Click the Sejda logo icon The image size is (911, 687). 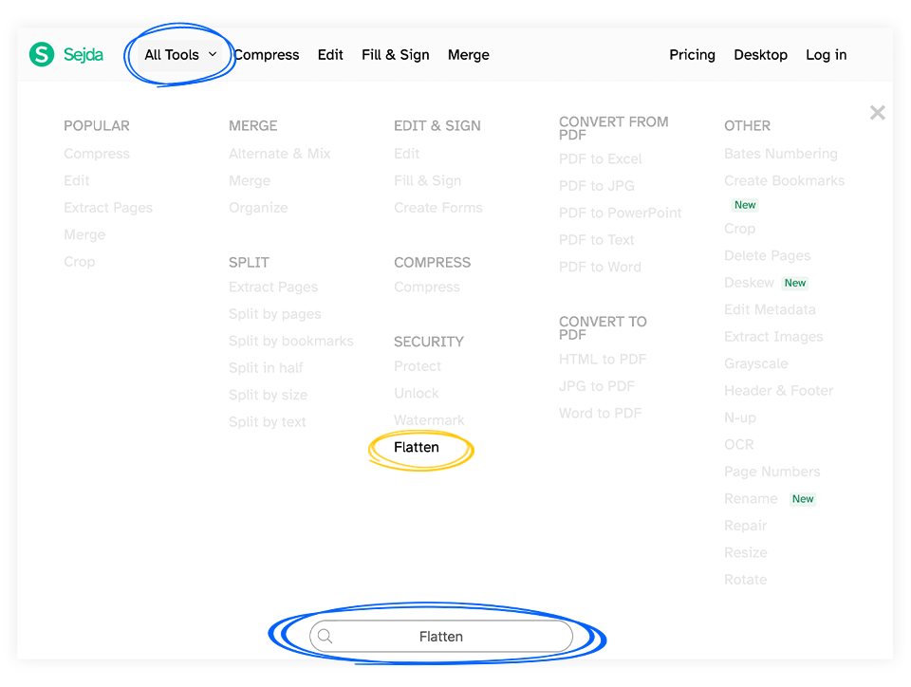pos(41,55)
